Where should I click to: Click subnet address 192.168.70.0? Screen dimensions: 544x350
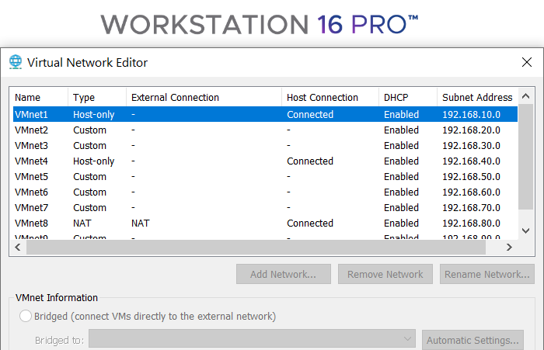[471, 208]
